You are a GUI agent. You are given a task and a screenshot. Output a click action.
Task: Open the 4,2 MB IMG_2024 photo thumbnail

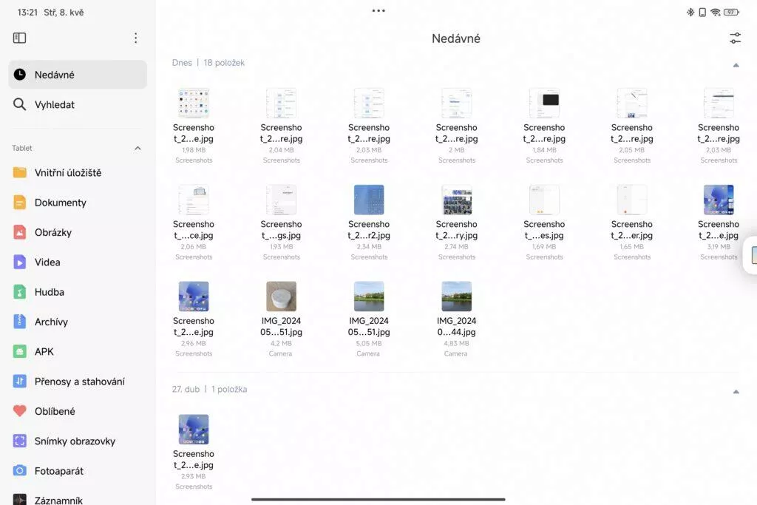[282, 296]
